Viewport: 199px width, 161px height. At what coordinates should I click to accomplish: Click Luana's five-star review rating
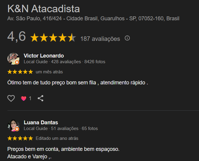[20, 138]
